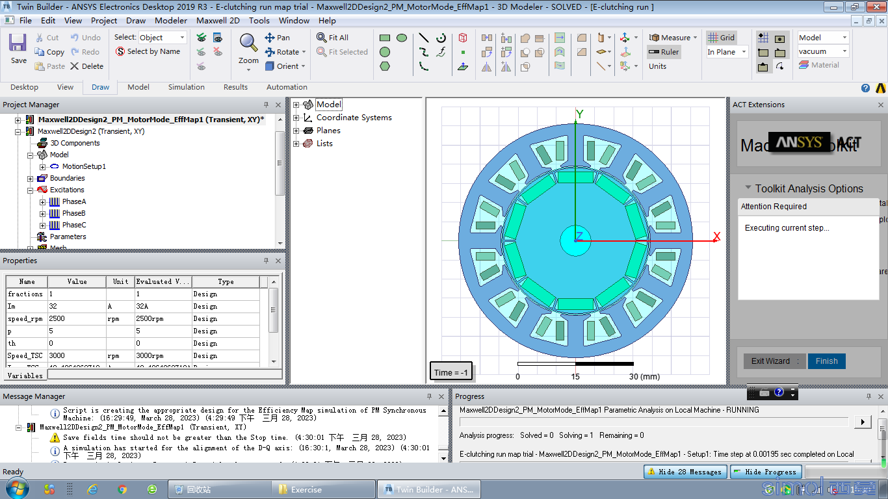Click the Draw Point green dot tool
Image resolution: width=888 pixels, height=499 pixels.
(463, 52)
